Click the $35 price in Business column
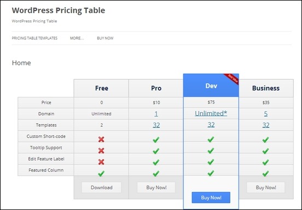The image size is (302, 210). tap(266, 103)
